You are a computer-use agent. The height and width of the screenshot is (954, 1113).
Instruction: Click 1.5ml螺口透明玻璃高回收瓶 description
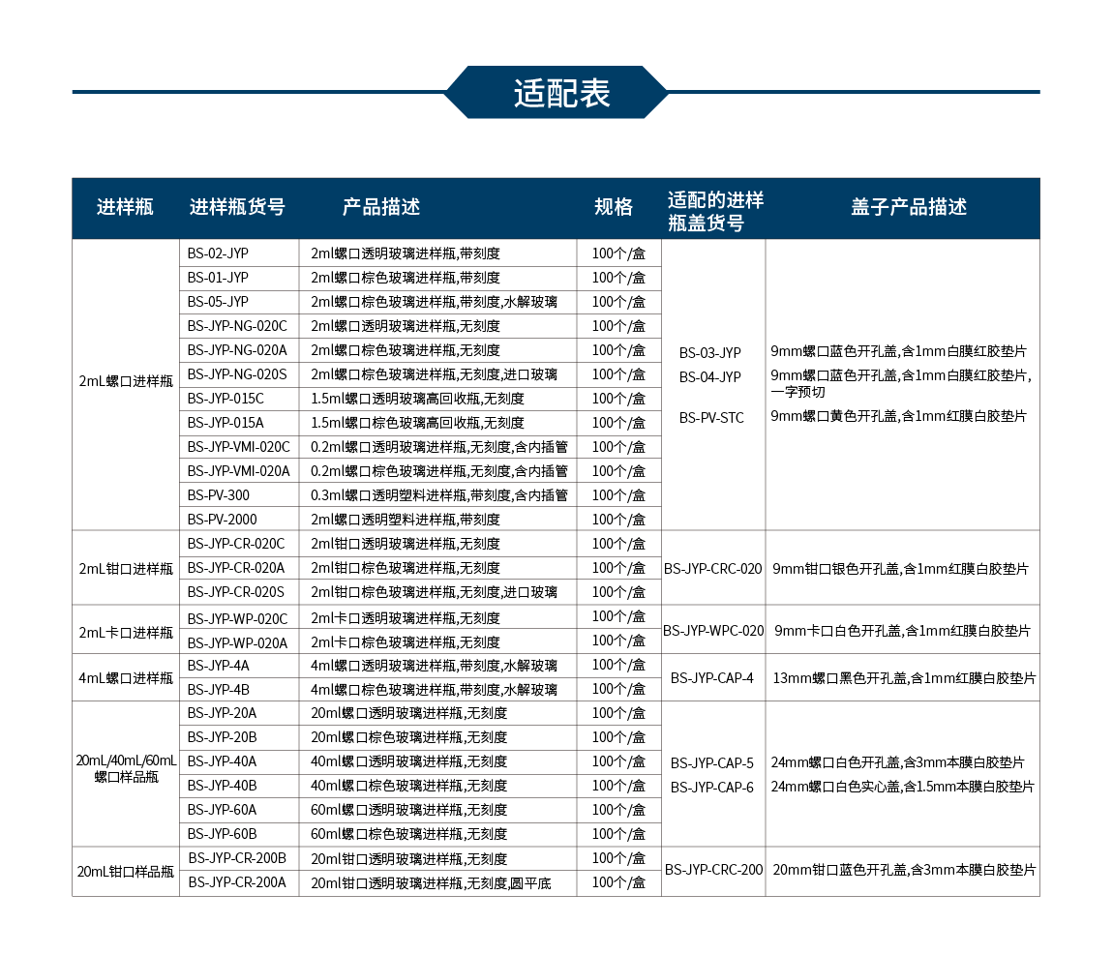tap(417, 399)
